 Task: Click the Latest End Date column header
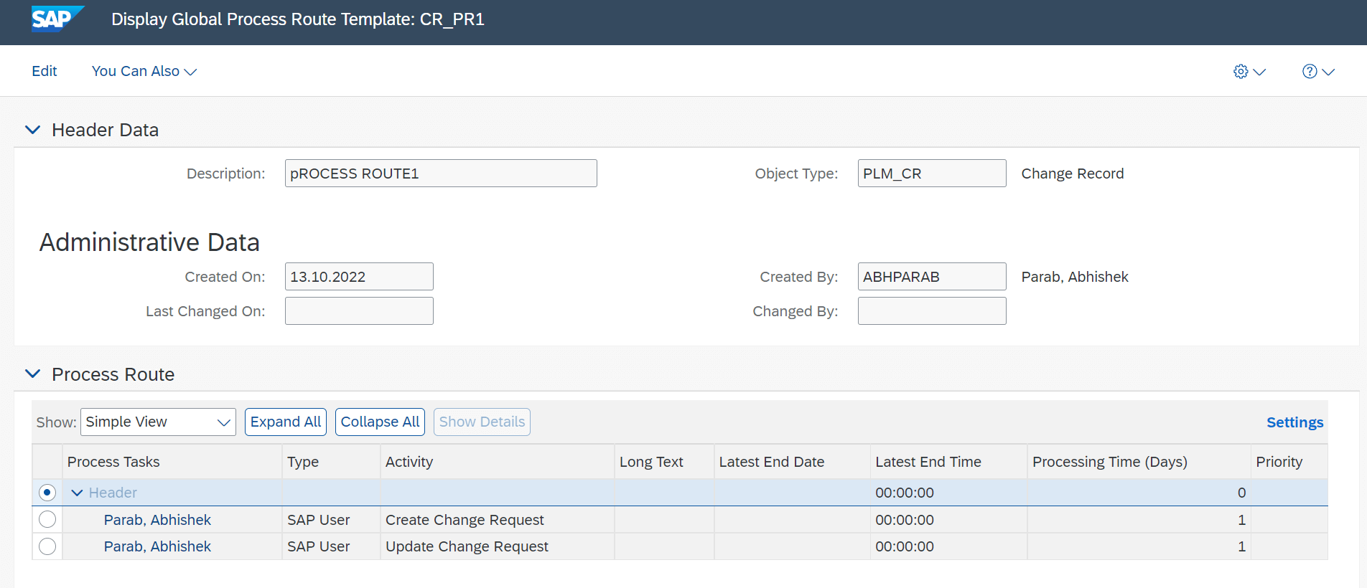tap(792, 462)
